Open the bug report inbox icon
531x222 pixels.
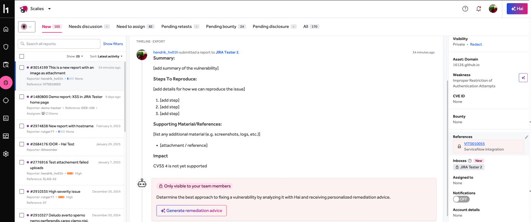point(6,83)
